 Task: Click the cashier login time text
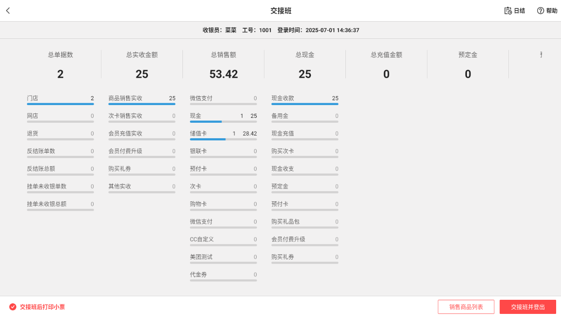(318, 30)
